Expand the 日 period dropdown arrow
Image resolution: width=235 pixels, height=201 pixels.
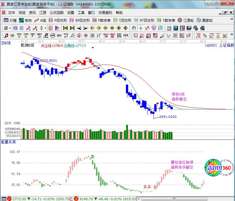pyautogui.click(x=10, y=28)
